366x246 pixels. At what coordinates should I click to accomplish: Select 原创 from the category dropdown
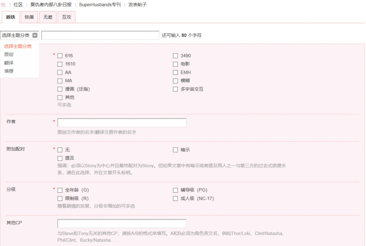click(9, 54)
